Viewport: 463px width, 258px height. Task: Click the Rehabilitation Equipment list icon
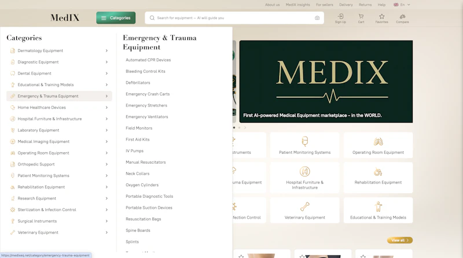click(12, 187)
